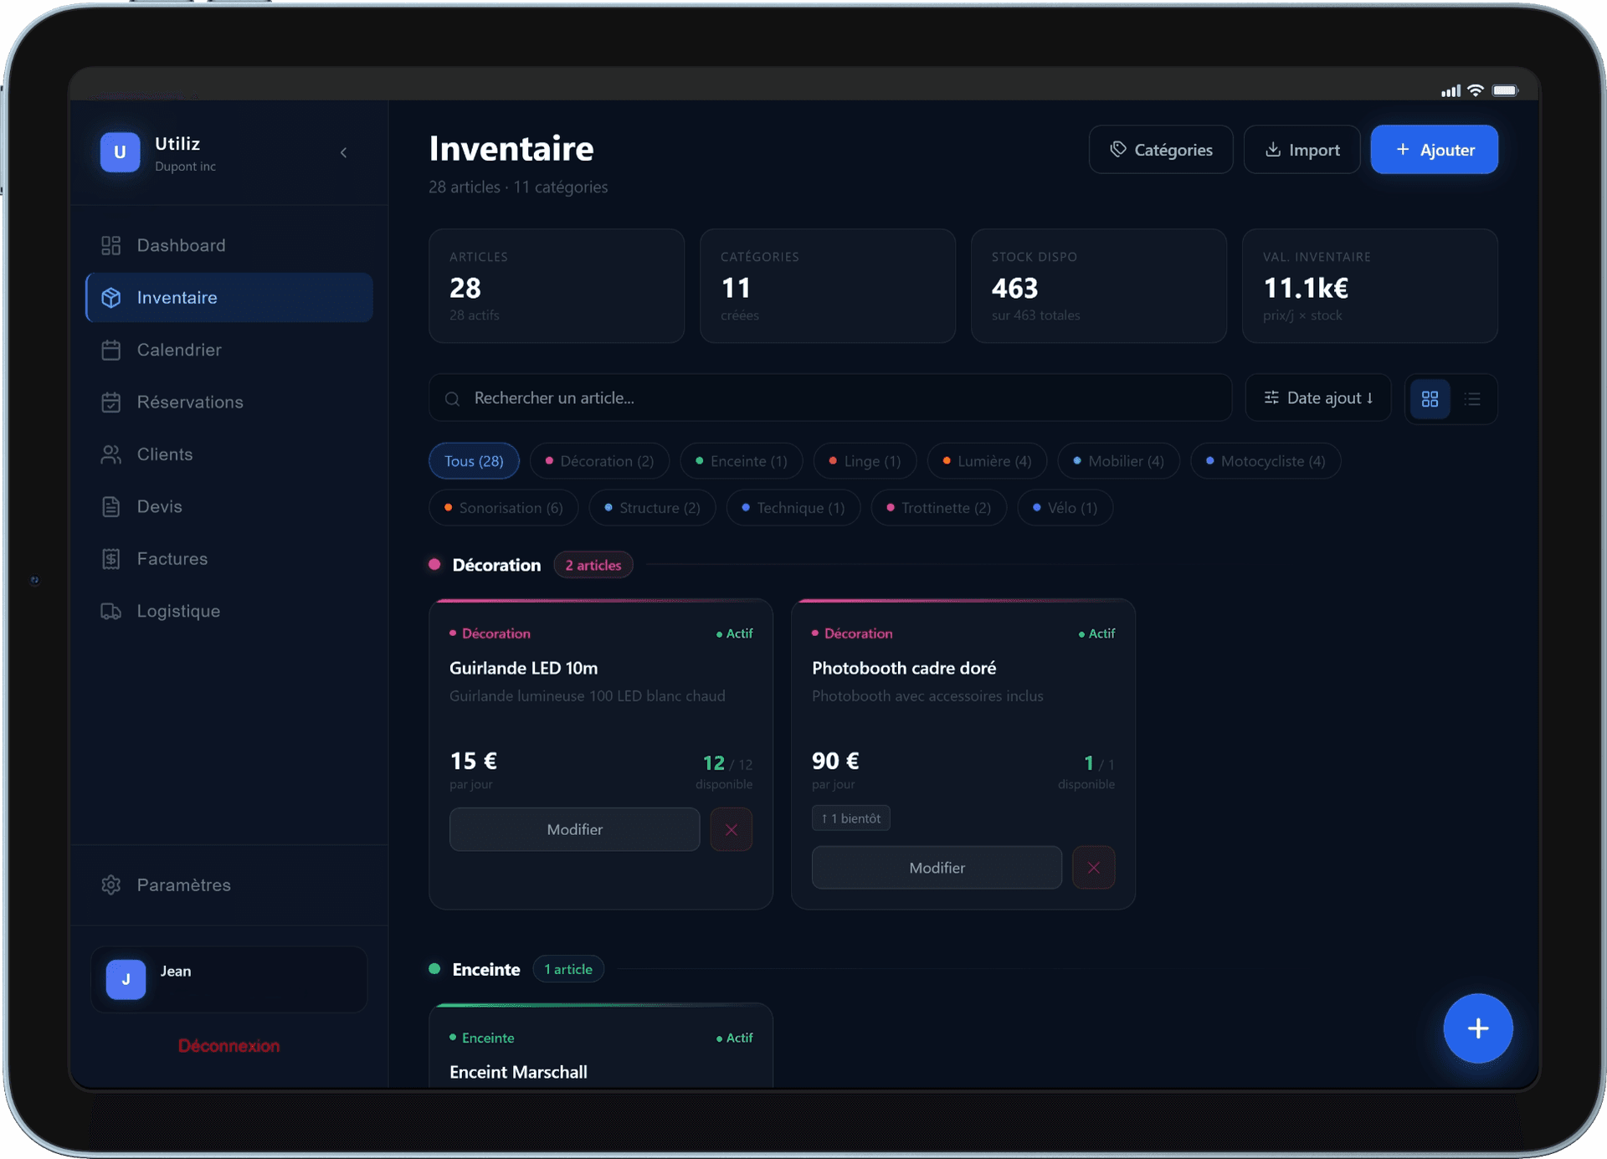Filter by the pink Décoration (2) chip
This screenshot has height=1159, width=1607.
pos(598,461)
